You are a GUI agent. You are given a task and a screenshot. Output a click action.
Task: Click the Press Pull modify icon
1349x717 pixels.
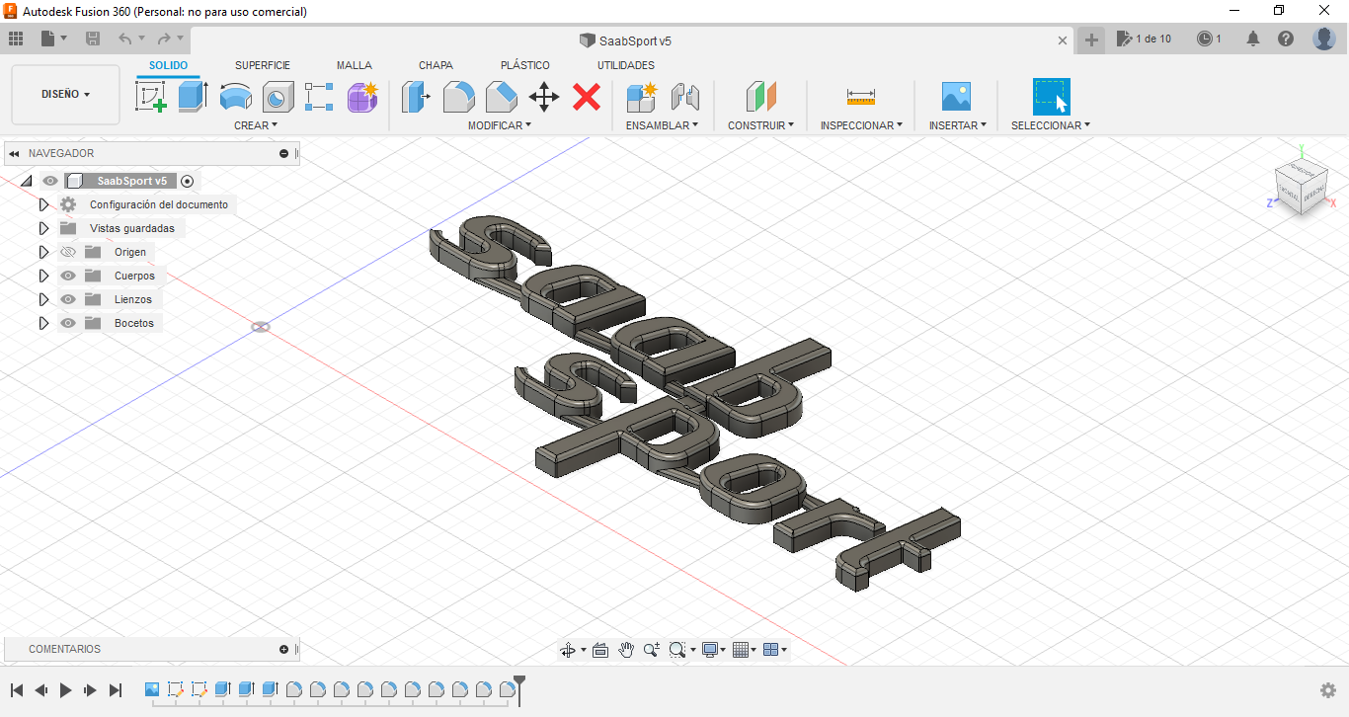click(416, 97)
